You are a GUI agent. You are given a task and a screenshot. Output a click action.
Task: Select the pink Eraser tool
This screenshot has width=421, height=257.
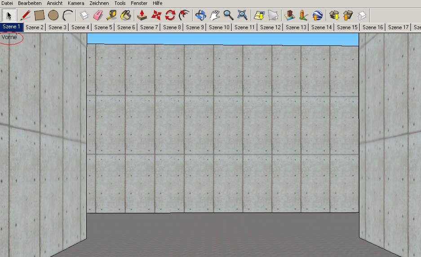point(98,16)
